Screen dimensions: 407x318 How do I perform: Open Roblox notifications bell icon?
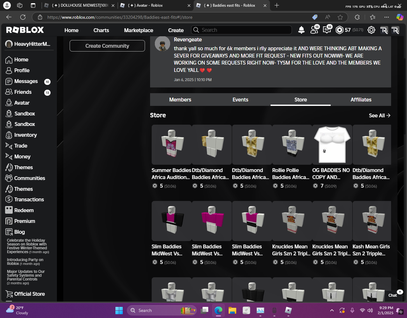301,30
